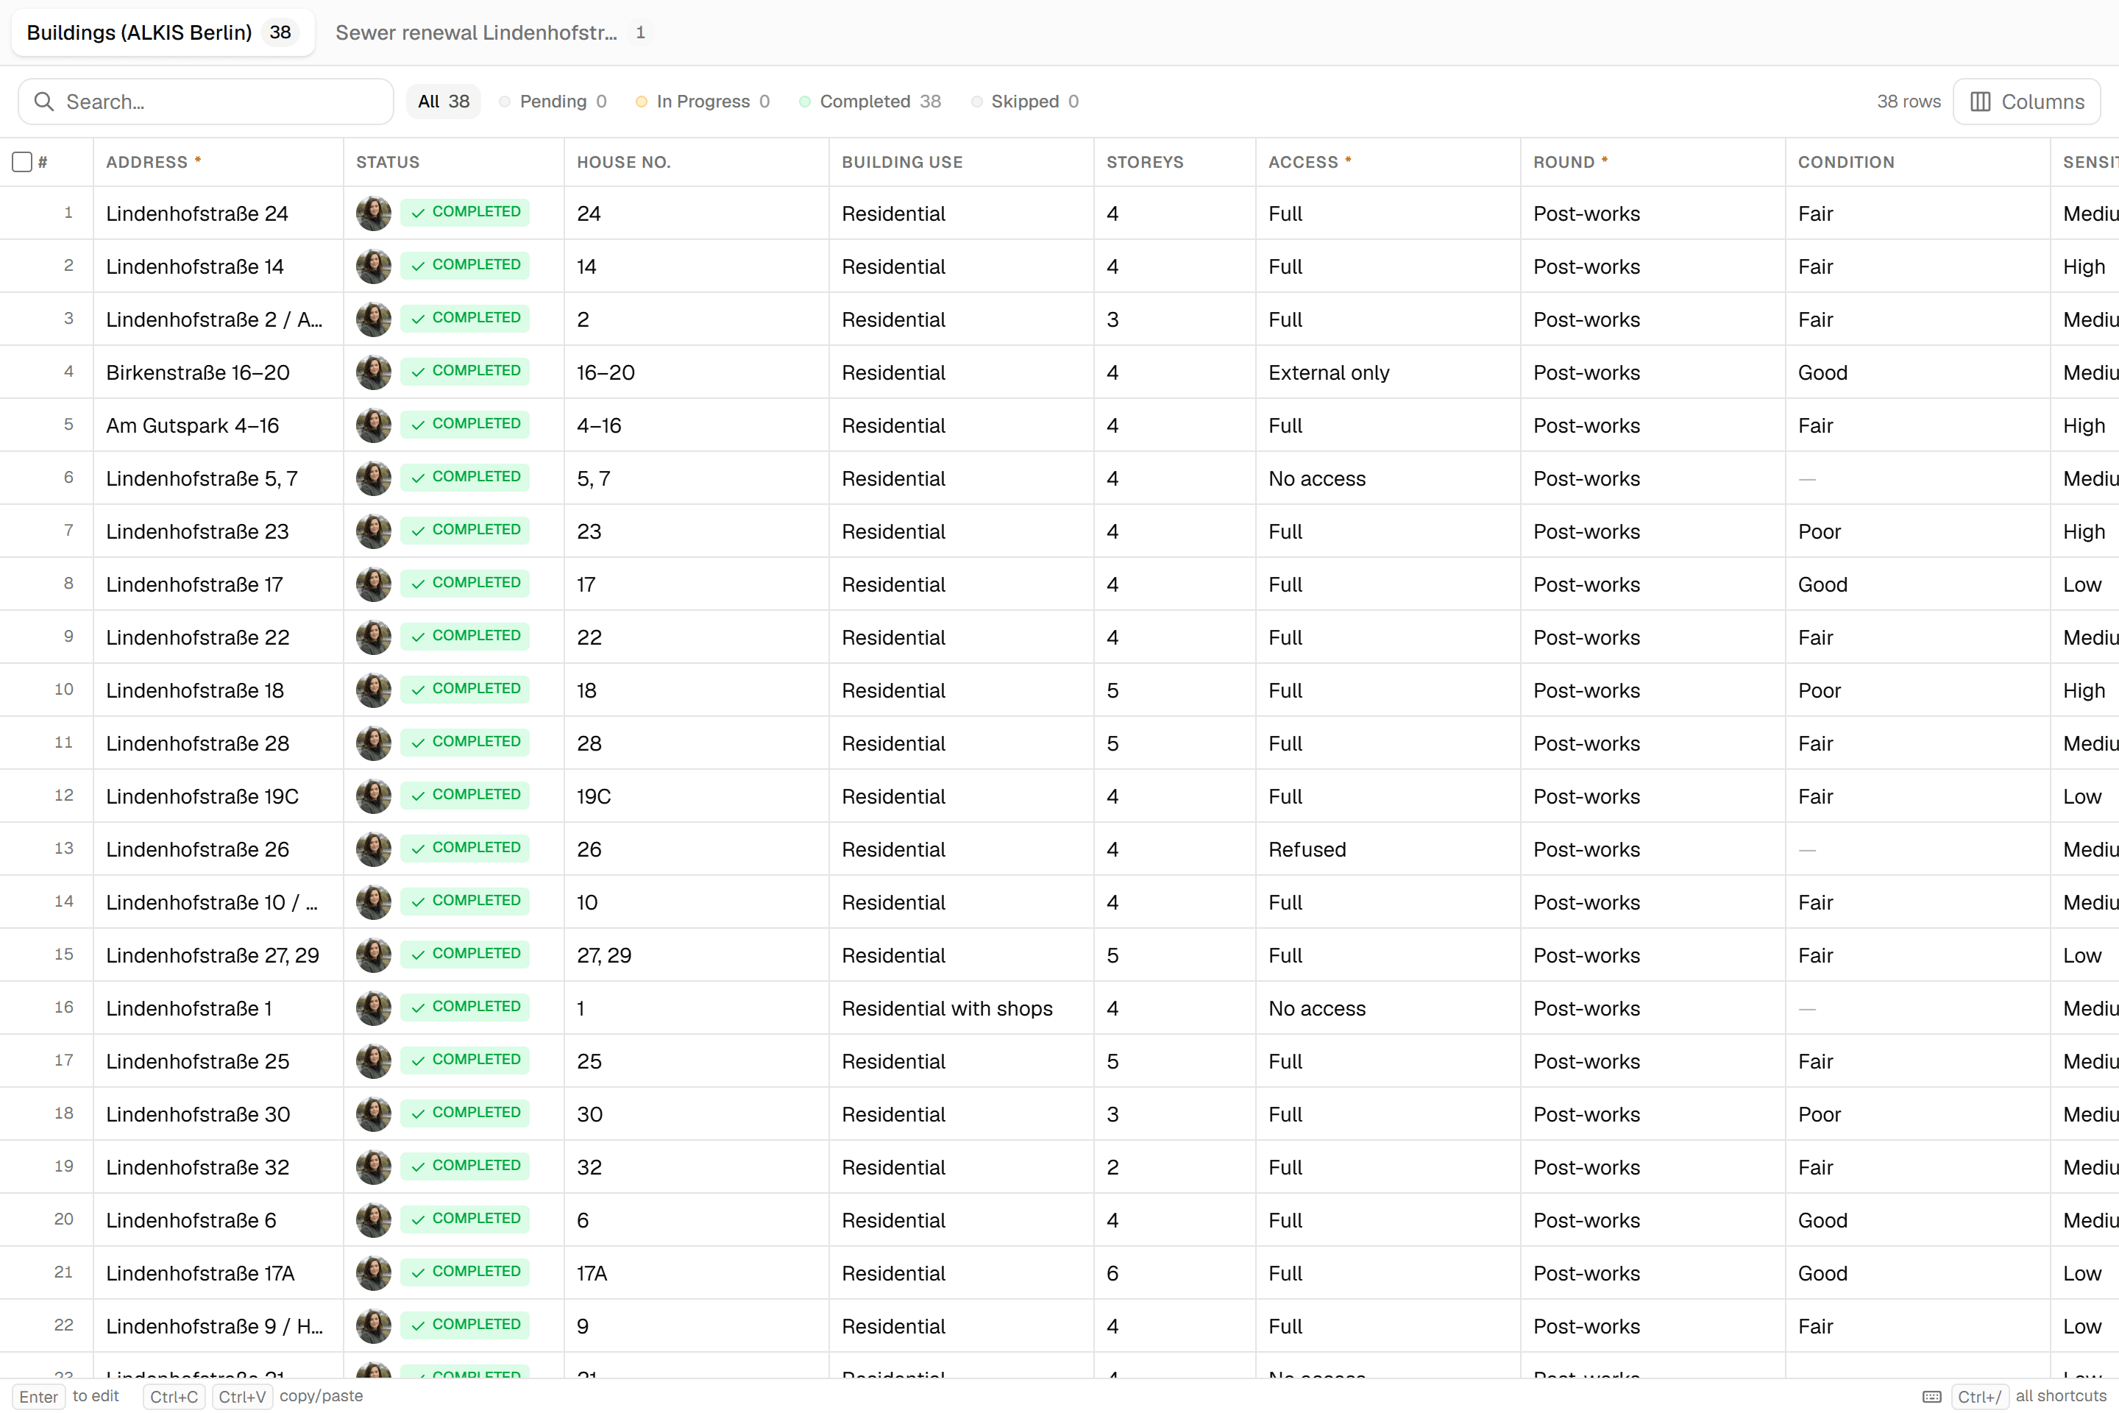The image size is (2119, 1413).
Task: Show All 38 rows filter
Action: pyautogui.click(x=443, y=102)
